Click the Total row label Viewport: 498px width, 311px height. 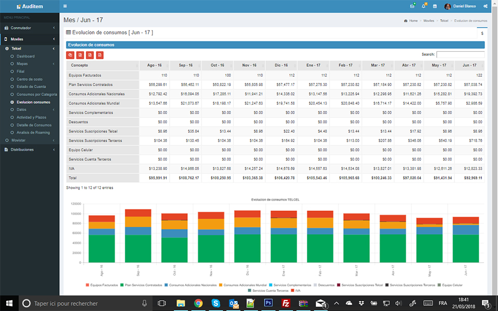73,178
